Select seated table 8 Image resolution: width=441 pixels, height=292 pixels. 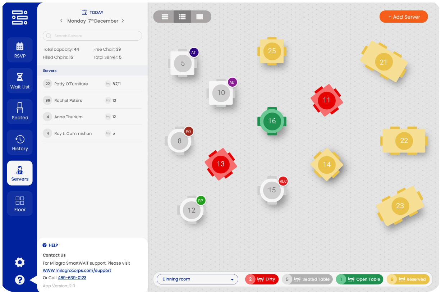point(179,141)
